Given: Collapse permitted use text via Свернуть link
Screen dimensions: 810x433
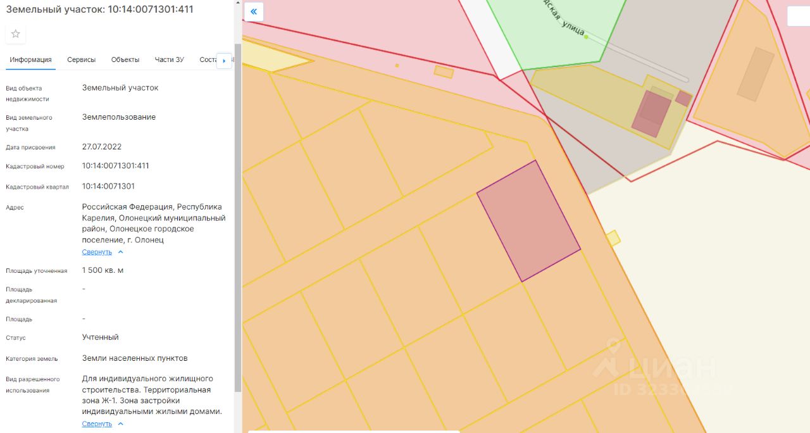Looking at the screenshot, I should [x=97, y=424].
